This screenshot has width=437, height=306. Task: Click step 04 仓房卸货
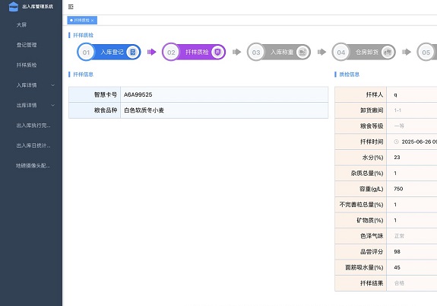(x=364, y=52)
